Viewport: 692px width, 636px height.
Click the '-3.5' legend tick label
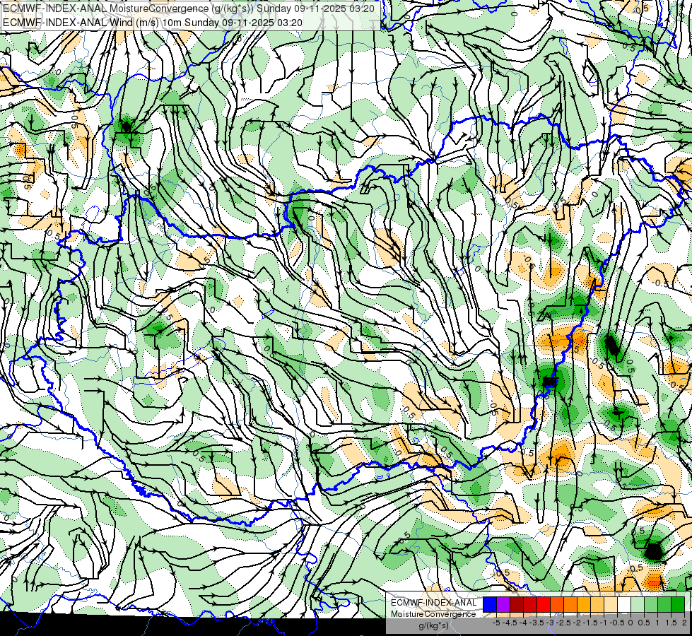536,623
